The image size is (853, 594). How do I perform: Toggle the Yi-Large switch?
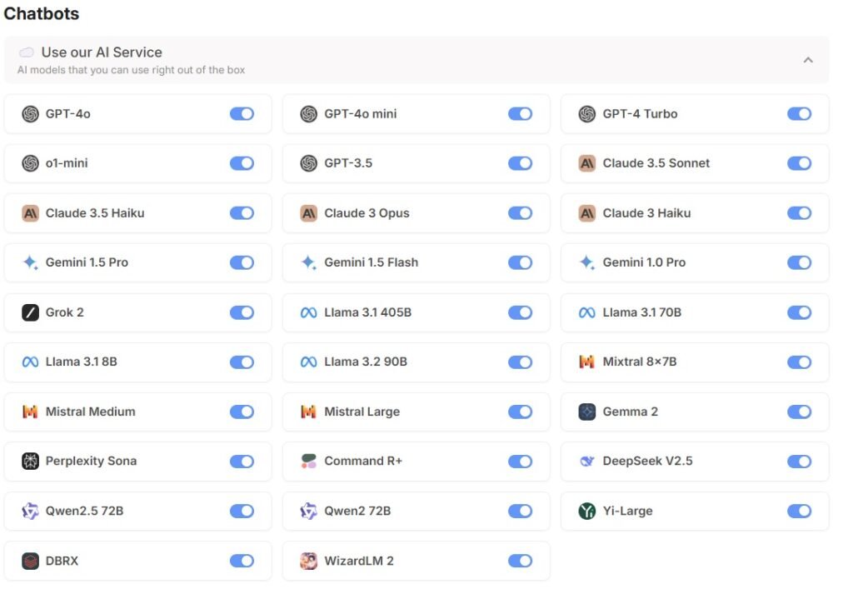pyautogui.click(x=800, y=512)
